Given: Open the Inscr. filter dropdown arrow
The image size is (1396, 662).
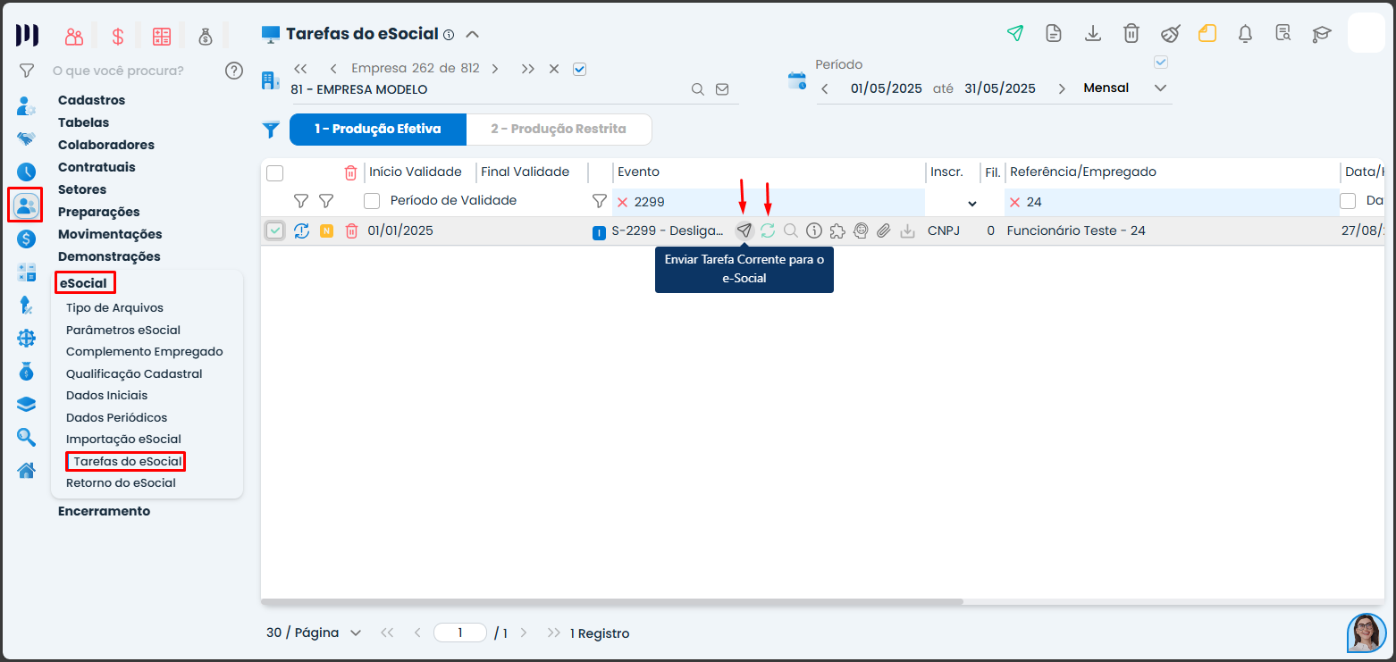Looking at the screenshot, I should click(972, 203).
